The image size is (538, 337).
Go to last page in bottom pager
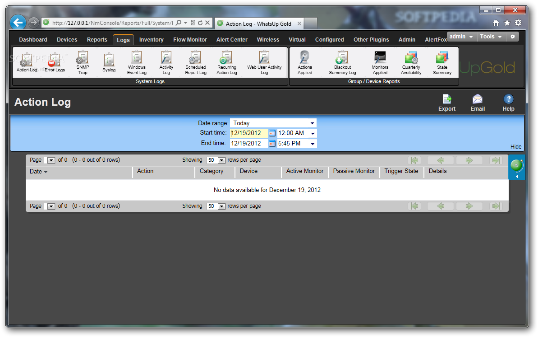496,206
